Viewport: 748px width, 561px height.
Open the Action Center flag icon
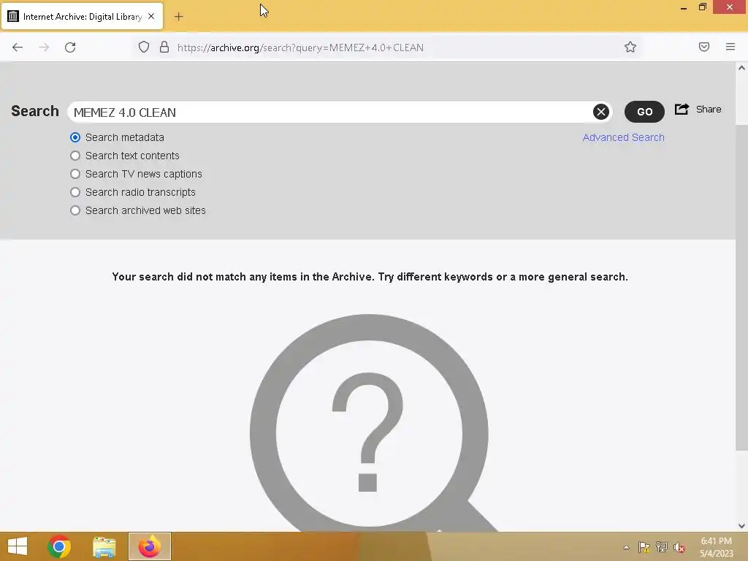click(644, 547)
